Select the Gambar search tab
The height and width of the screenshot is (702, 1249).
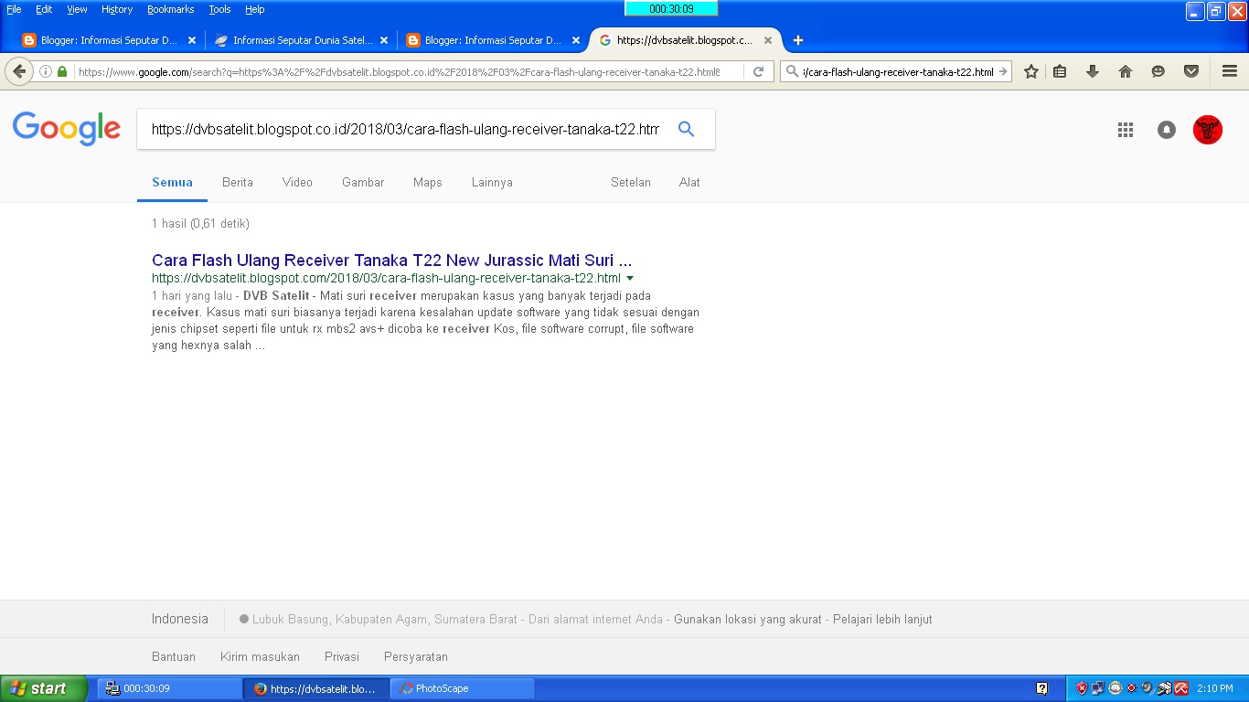(363, 182)
